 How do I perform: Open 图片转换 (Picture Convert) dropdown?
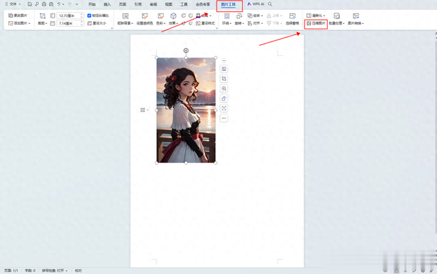coord(356,23)
